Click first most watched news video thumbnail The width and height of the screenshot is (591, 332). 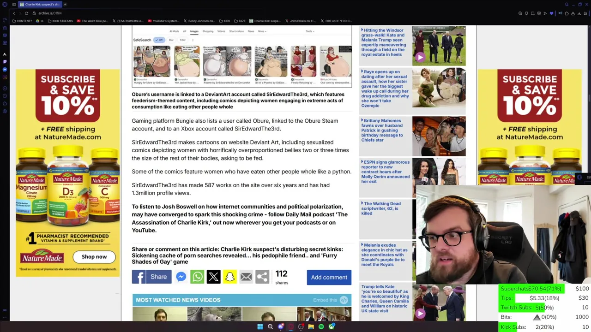tap(159, 314)
